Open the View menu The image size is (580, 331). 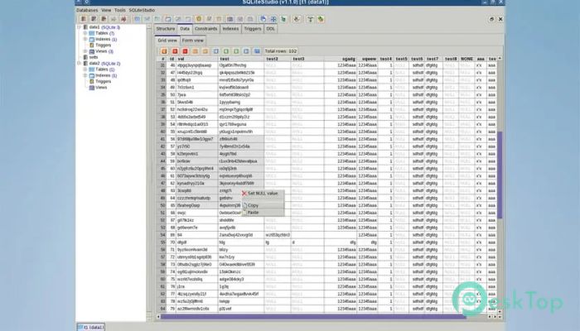106,10
